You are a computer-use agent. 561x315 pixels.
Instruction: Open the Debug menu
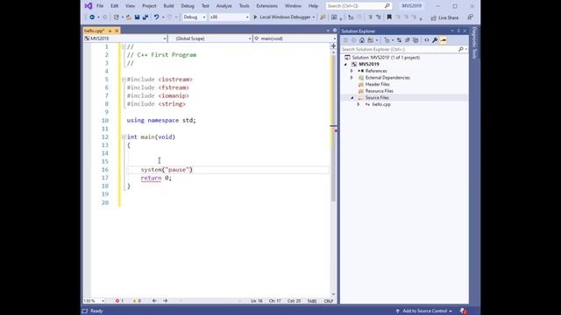click(x=188, y=6)
